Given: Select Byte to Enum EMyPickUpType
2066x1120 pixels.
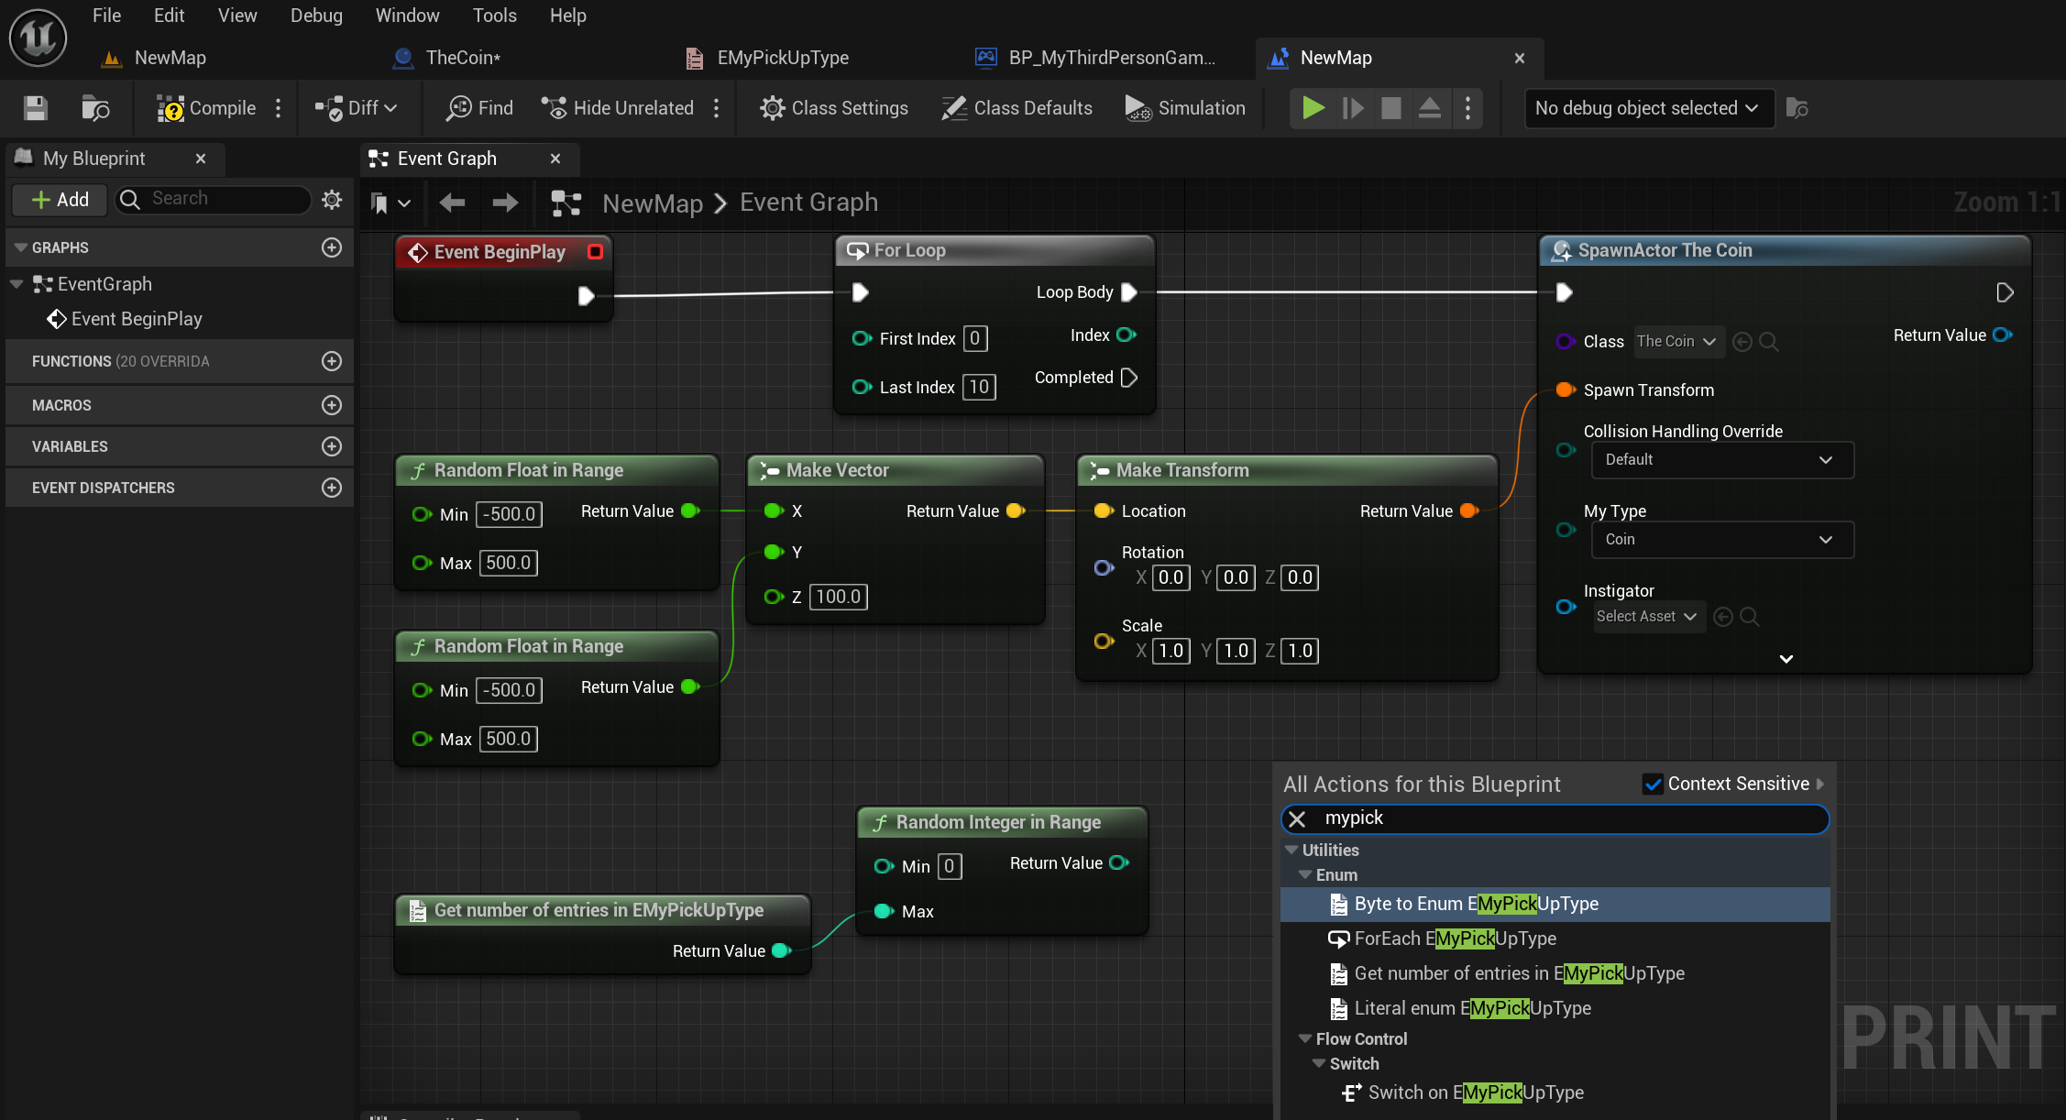Looking at the screenshot, I should 1555,904.
